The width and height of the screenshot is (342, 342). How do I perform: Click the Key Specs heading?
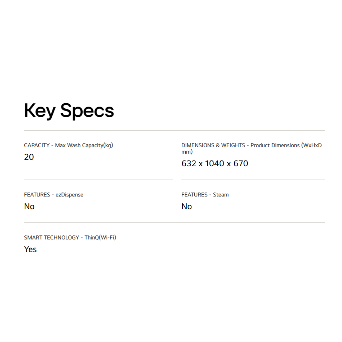coord(69,111)
